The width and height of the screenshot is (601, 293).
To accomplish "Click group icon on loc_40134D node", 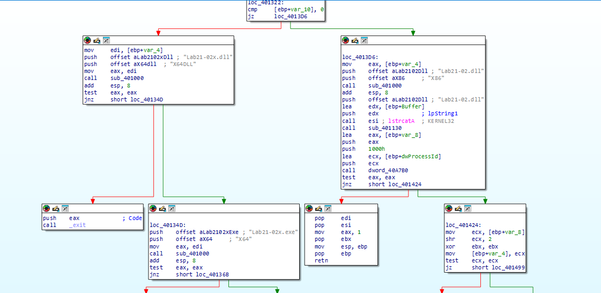I will [x=172, y=208].
